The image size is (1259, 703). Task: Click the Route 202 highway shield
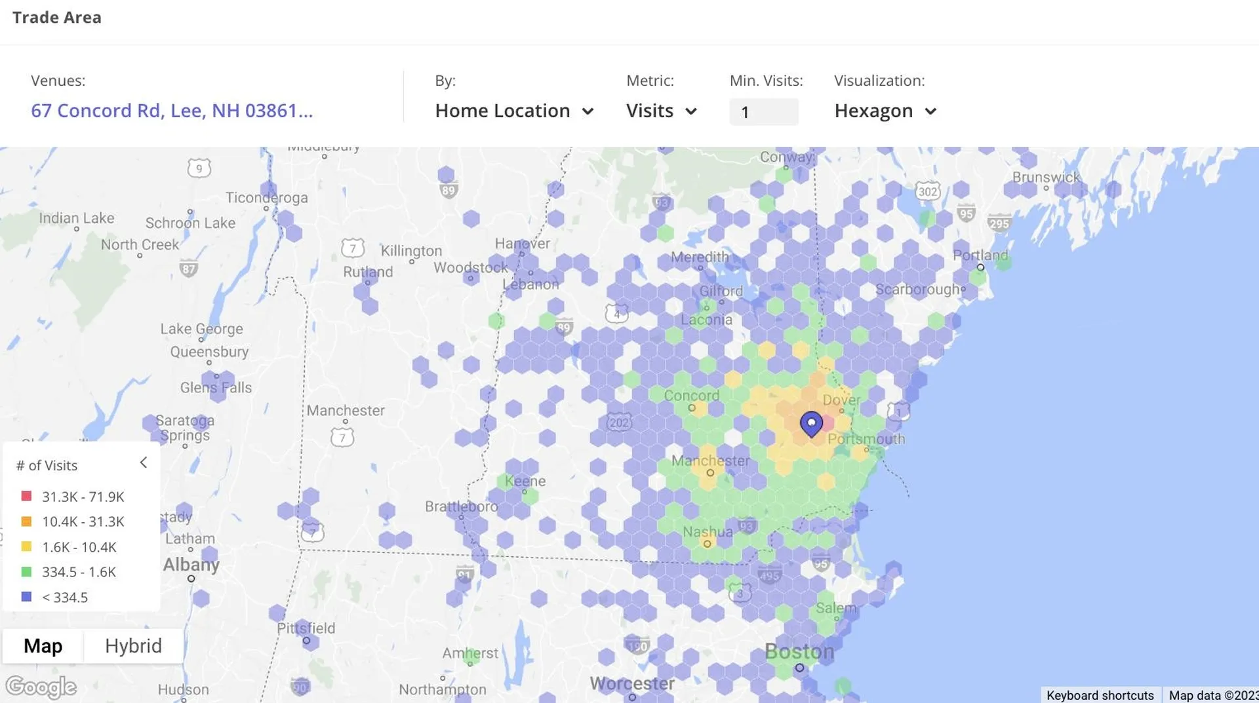click(618, 422)
